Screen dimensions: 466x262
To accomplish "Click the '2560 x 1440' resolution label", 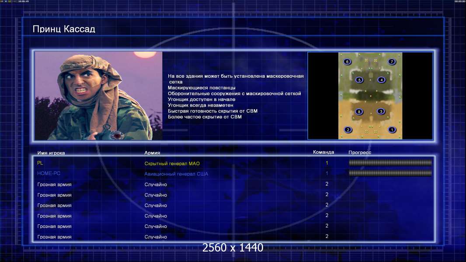I will tap(233, 248).
